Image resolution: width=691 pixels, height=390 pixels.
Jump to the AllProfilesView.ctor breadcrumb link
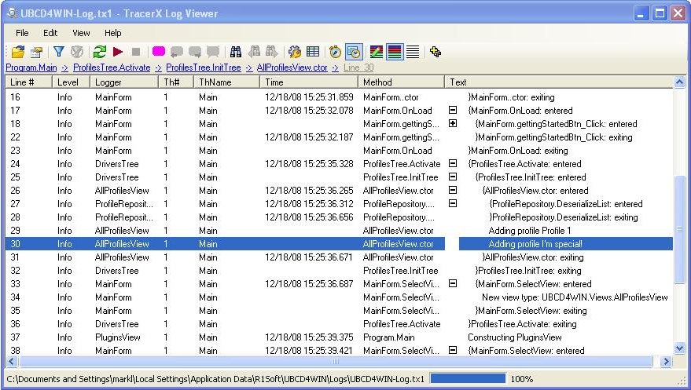(x=292, y=67)
